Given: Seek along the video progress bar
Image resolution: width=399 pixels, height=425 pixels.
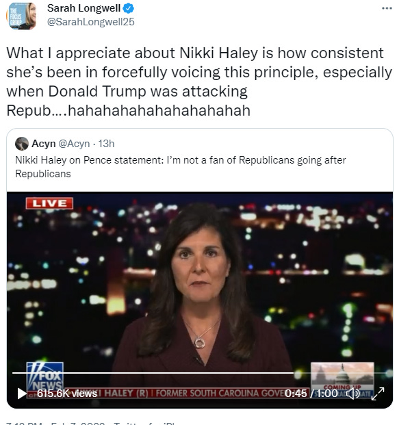Looking at the screenshot, I should (x=200, y=373).
